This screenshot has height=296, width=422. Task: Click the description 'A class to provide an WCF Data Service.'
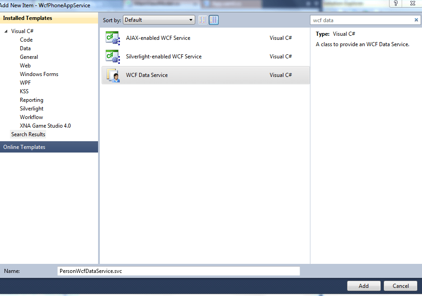click(362, 44)
